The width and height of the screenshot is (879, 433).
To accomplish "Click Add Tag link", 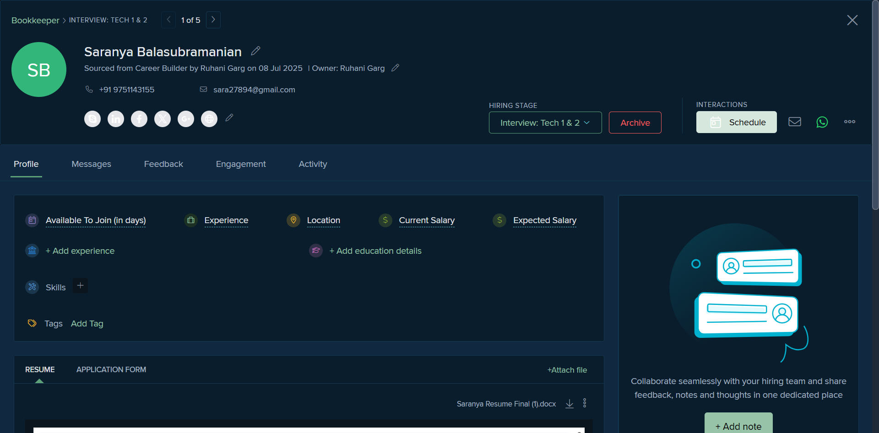I will tap(87, 323).
